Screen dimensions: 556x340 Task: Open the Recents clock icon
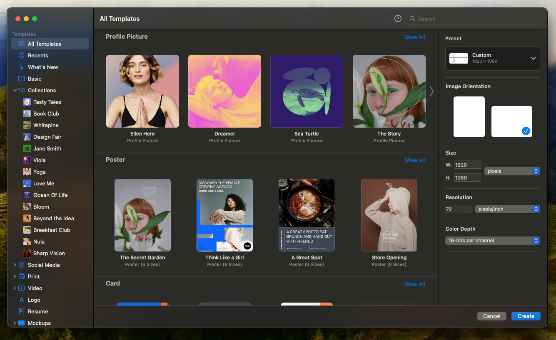(x=21, y=55)
